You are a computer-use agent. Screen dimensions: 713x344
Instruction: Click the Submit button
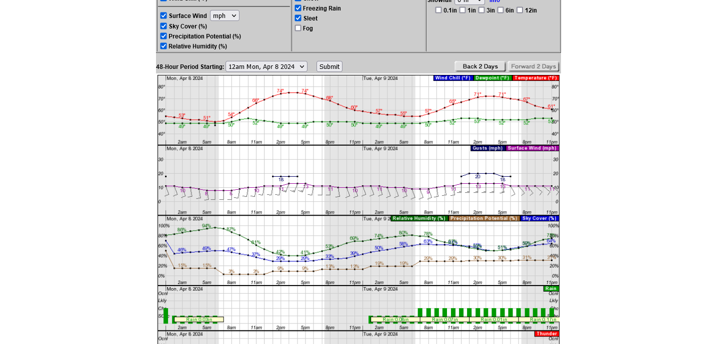pyautogui.click(x=329, y=66)
